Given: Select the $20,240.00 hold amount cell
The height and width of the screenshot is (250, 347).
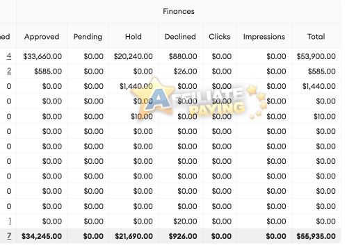Looking at the screenshot, I should pos(134,56).
